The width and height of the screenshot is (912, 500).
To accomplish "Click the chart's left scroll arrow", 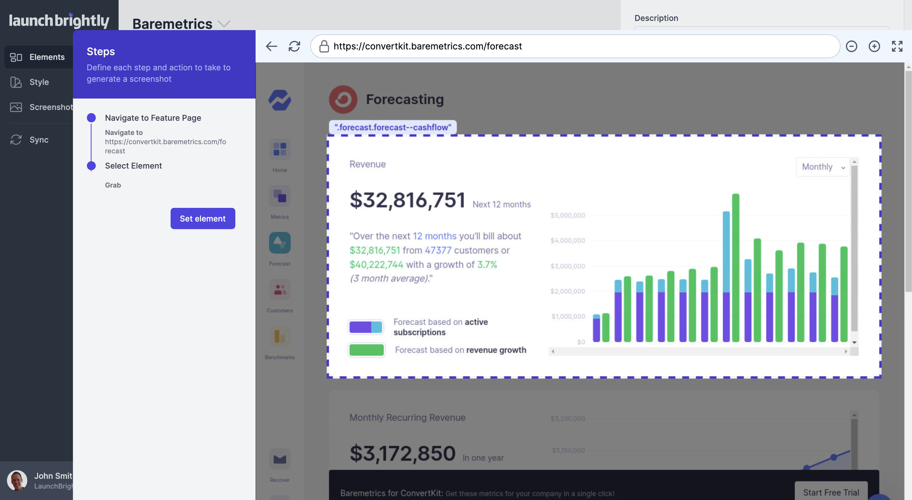I will pos(553,351).
